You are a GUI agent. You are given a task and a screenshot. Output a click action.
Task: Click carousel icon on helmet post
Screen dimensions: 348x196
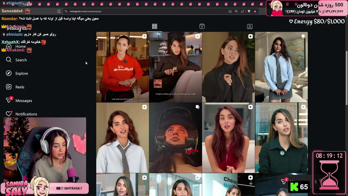(197, 107)
